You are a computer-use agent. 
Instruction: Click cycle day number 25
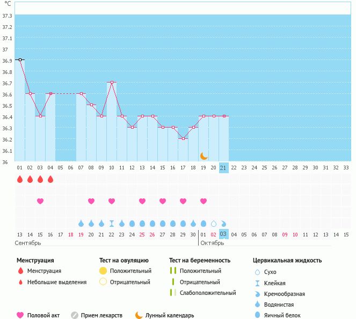(x=264, y=168)
